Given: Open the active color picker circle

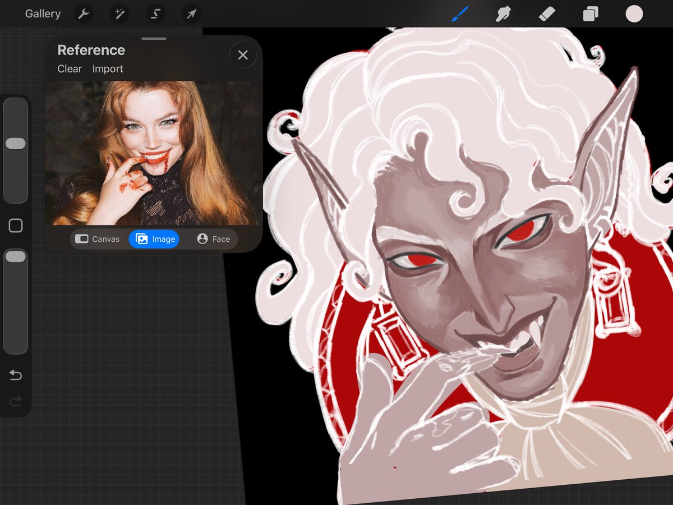Looking at the screenshot, I should tap(634, 14).
